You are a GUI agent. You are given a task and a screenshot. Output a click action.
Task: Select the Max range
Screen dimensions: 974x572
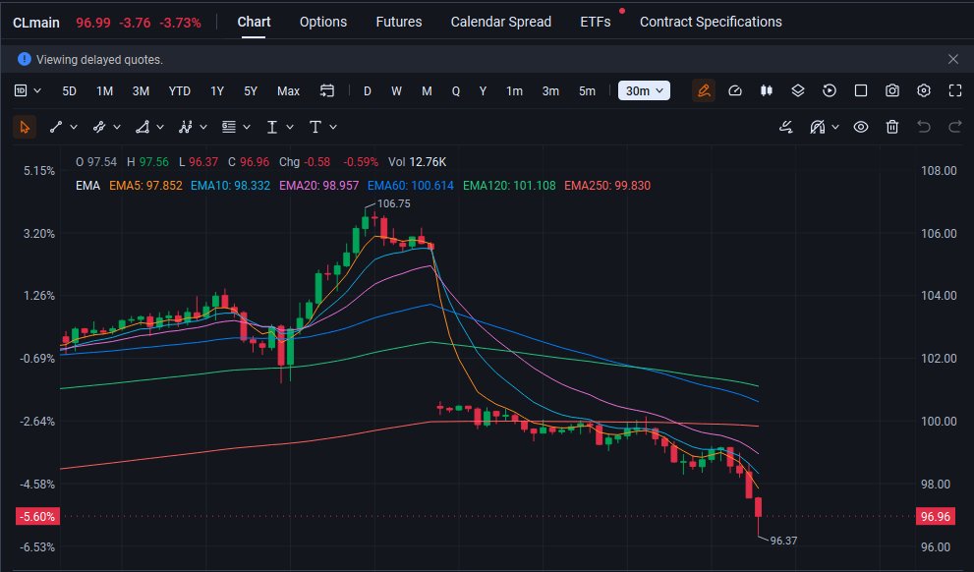click(288, 90)
